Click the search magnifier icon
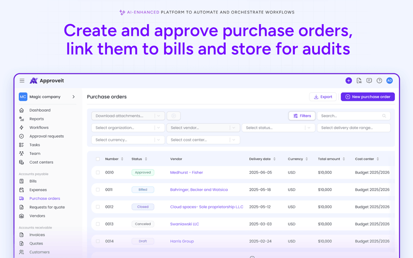This screenshot has height=258, width=413. tap(384, 116)
